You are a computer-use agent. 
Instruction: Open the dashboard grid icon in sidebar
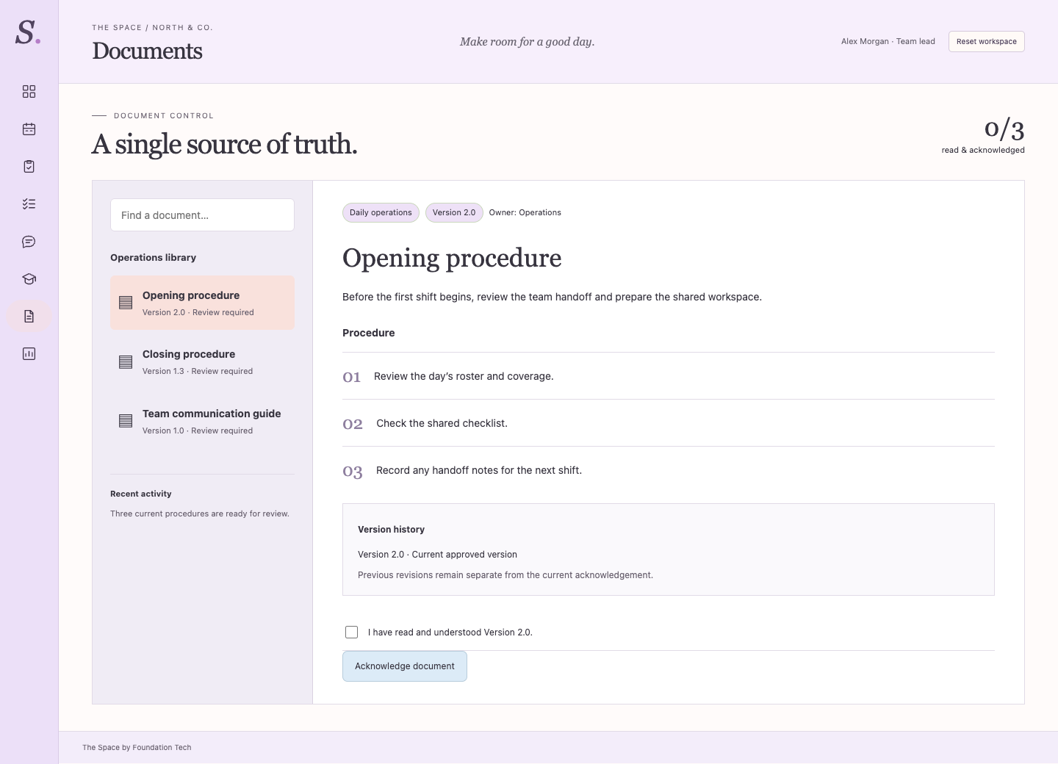click(29, 92)
